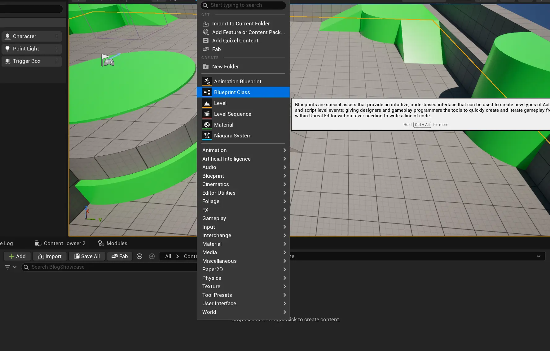The width and height of the screenshot is (550, 351).
Task: Open the filter options dropdown
Action: click(11, 267)
